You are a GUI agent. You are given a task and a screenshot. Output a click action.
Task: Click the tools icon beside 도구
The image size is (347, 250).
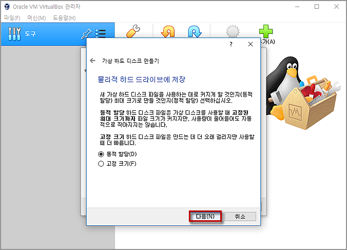[x=14, y=34]
